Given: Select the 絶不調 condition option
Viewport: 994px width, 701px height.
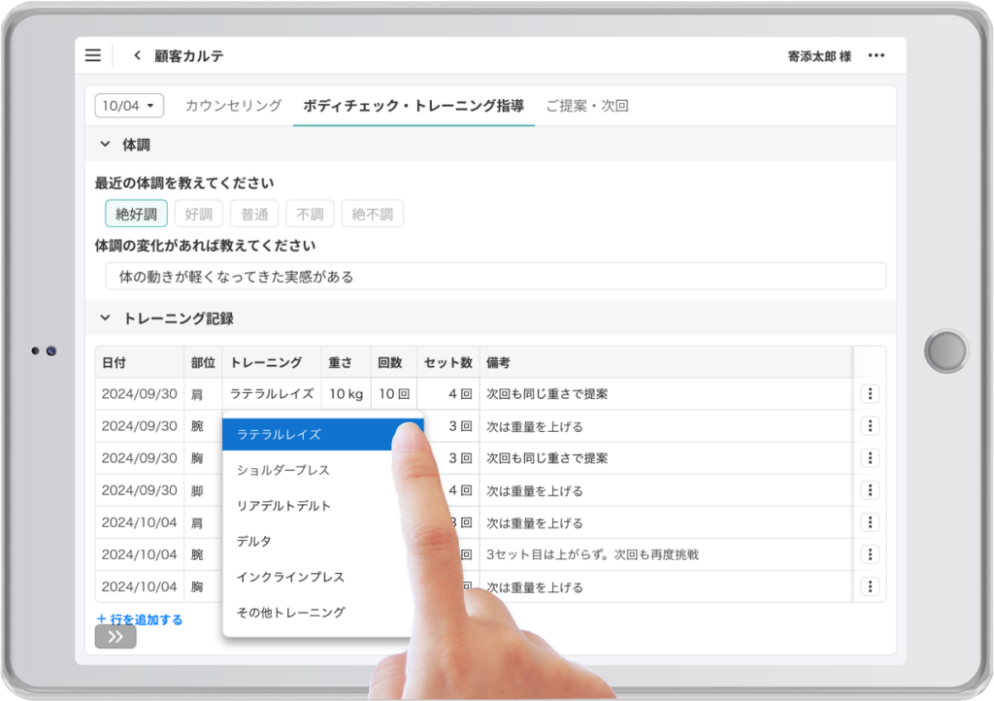Looking at the screenshot, I should click(x=372, y=214).
